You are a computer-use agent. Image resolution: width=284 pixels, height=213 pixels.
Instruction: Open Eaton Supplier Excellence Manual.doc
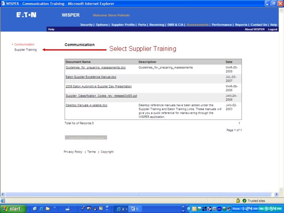(x=91, y=77)
